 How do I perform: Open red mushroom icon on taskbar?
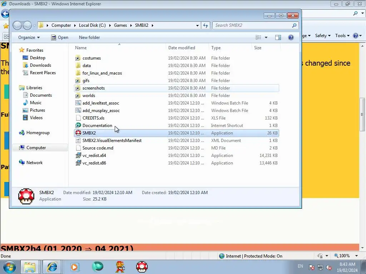(142, 267)
